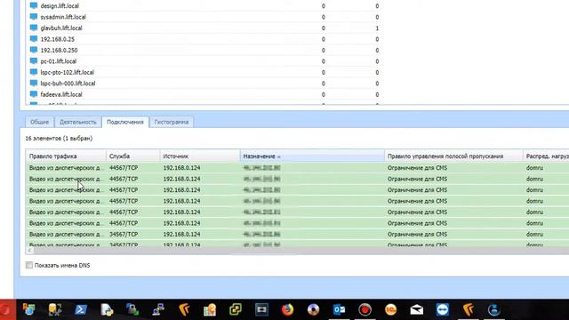Click Правило управления полосой пропускания column header
The image size is (569, 320).
tap(453, 156)
